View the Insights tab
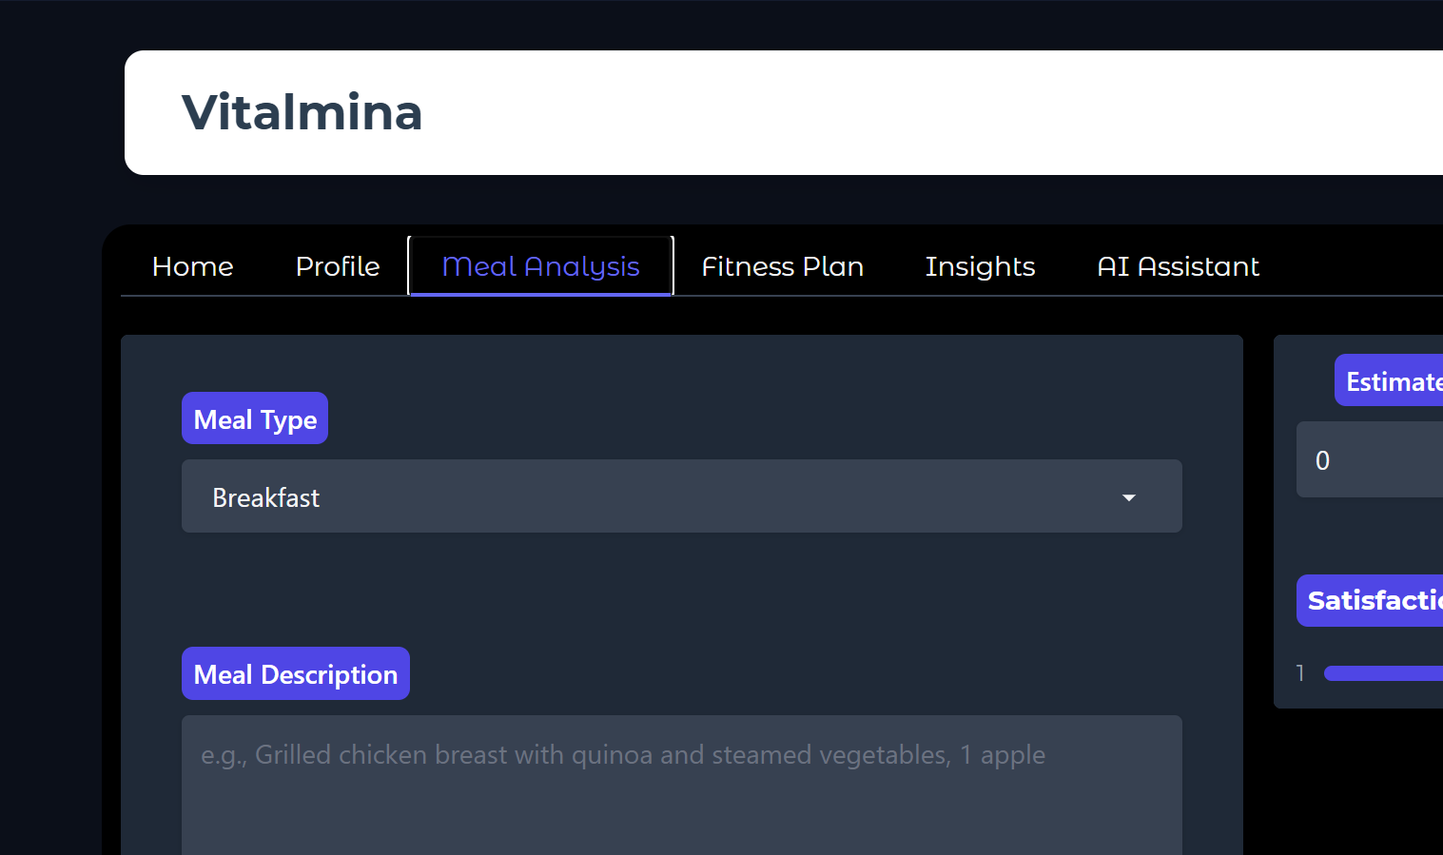1443x855 pixels. point(980,266)
